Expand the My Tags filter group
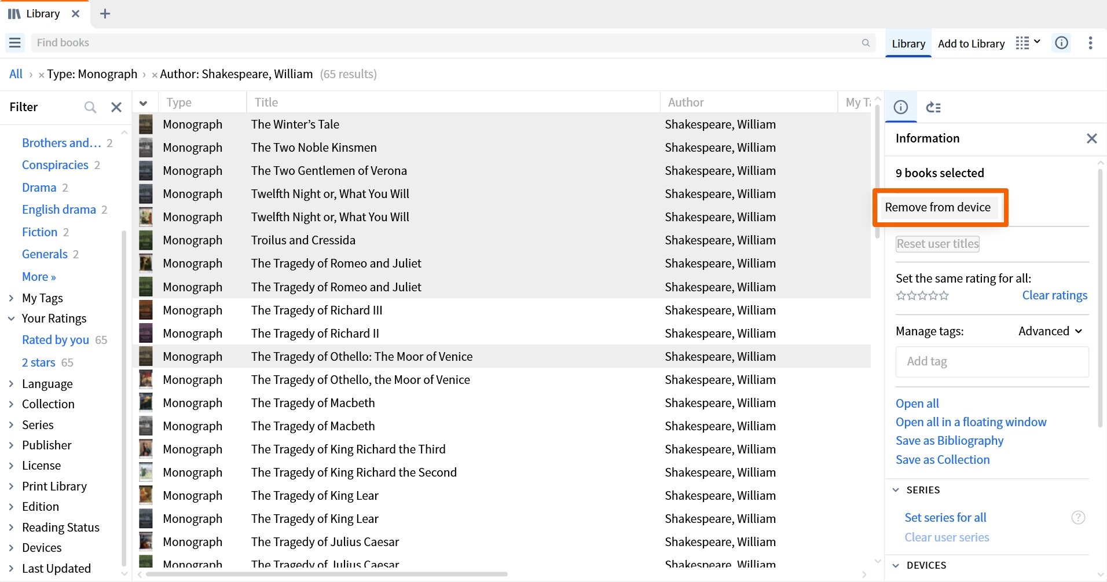The height and width of the screenshot is (582, 1107). click(11, 298)
